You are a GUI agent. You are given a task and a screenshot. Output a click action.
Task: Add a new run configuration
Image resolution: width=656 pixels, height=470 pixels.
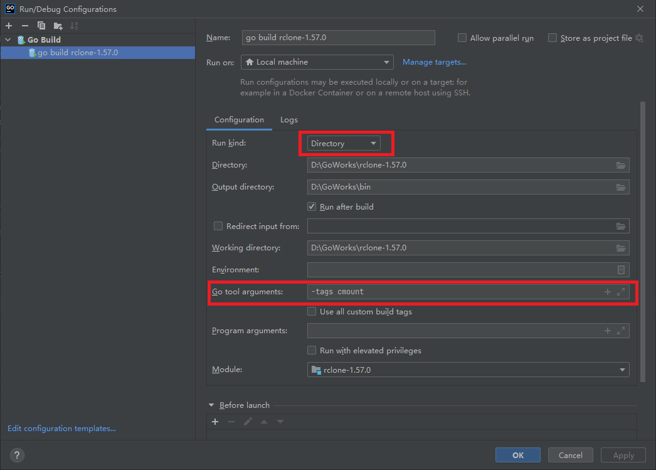point(9,26)
